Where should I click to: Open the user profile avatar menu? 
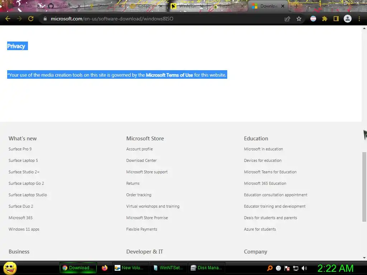pyautogui.click(x=348, y=19)
